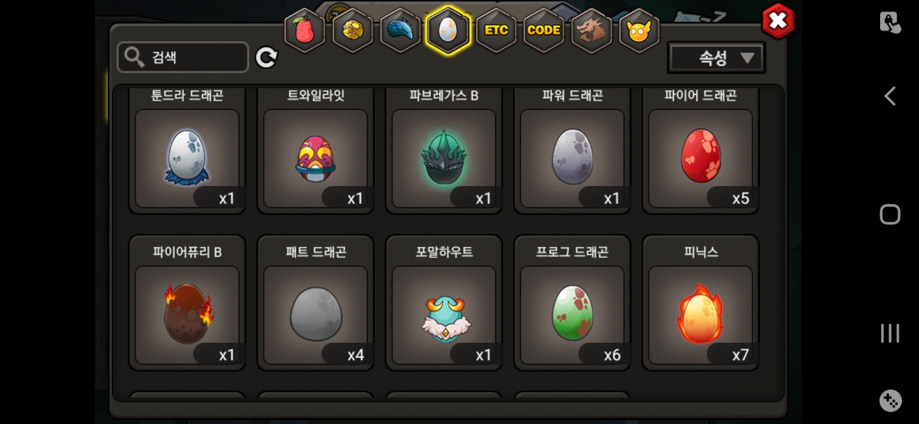The image size is (919, 424).
Task: Select the egg category tab
Action: coord(448,31)
